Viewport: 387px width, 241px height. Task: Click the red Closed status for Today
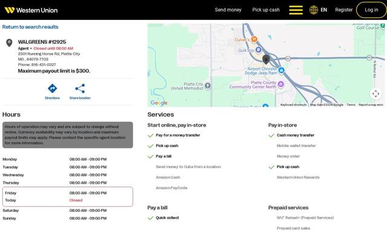click(76, 200)
